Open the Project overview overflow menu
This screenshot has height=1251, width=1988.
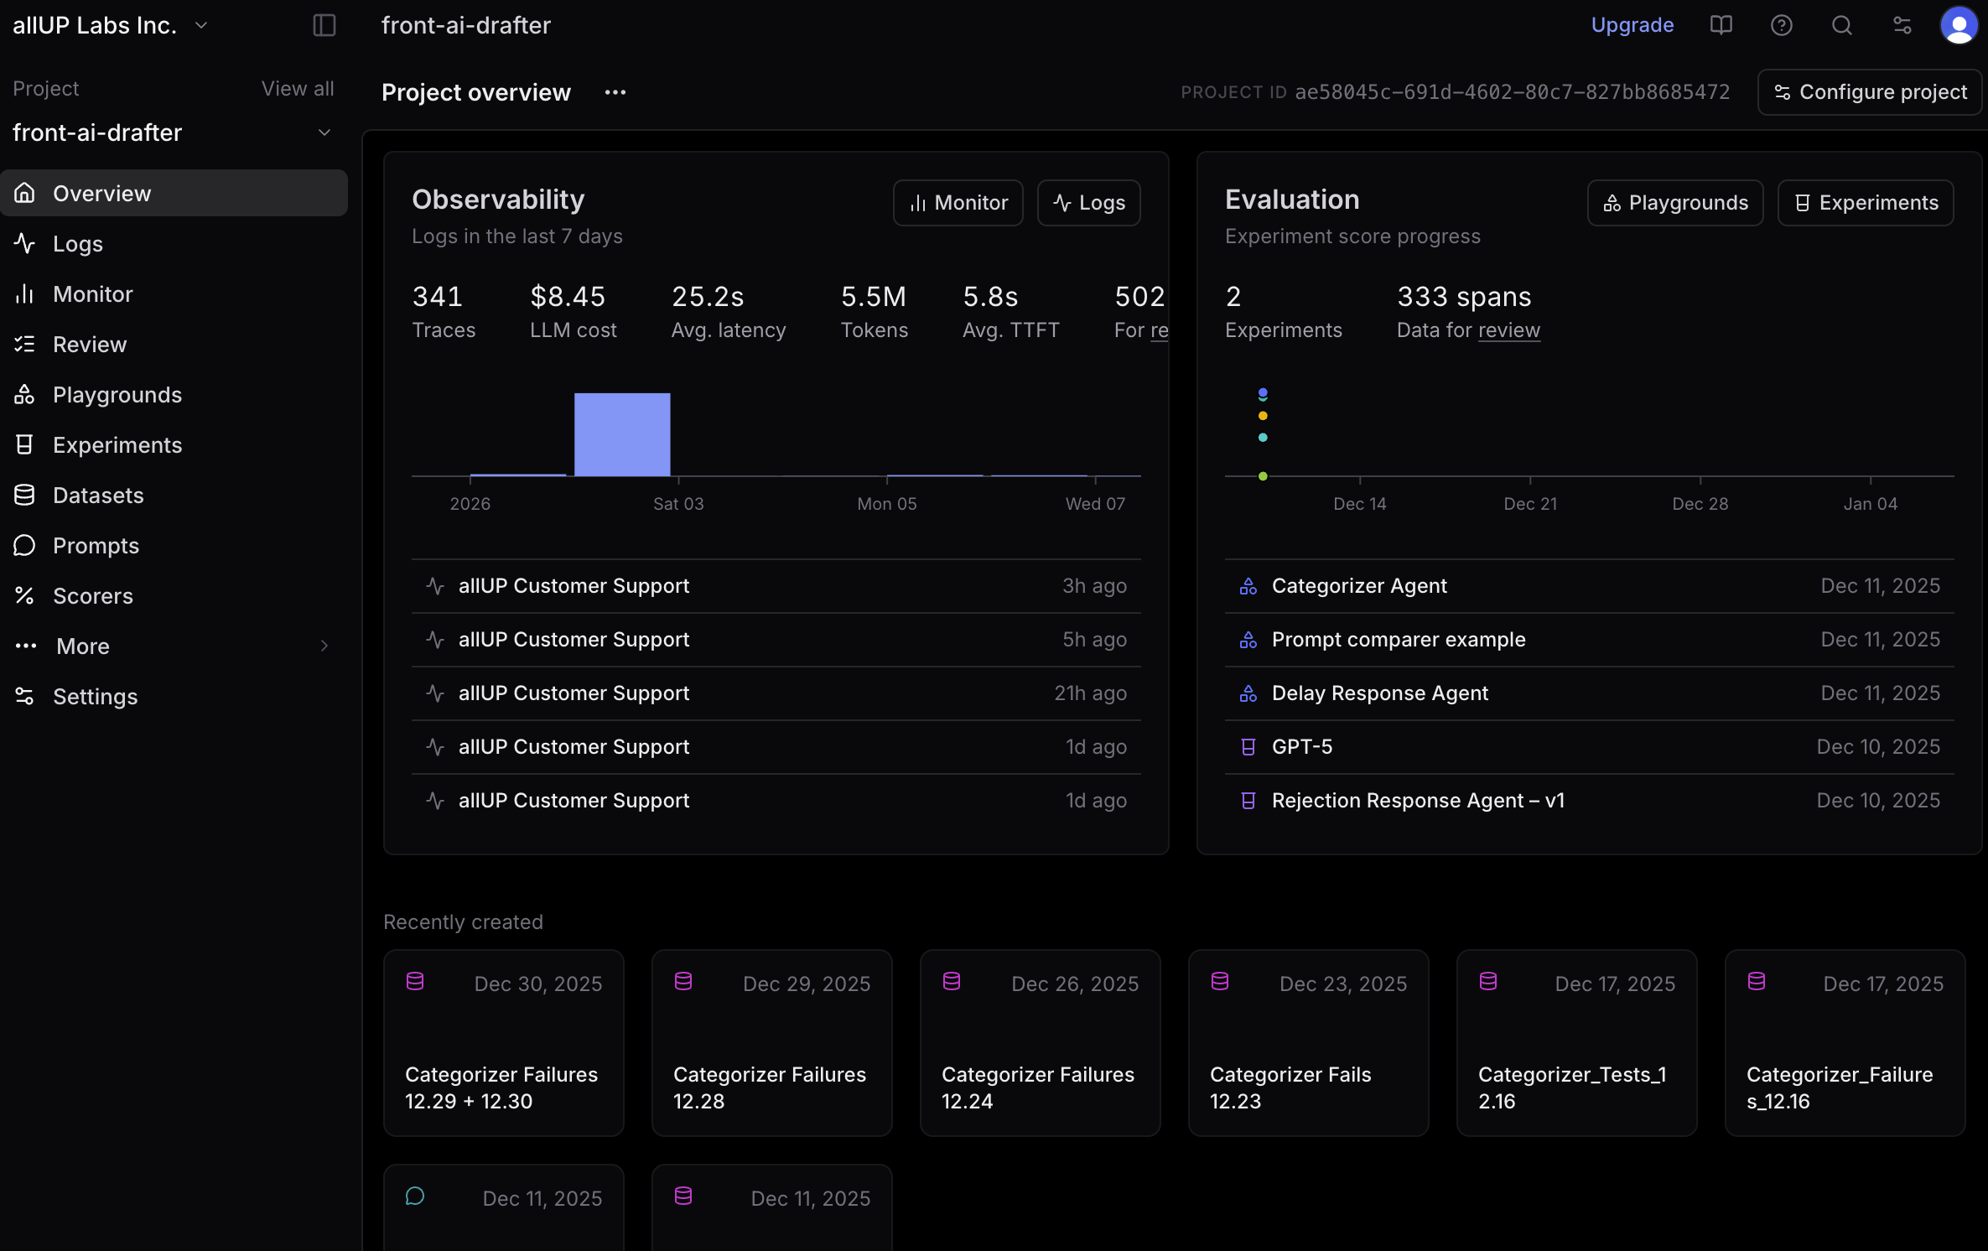point(615,92)
